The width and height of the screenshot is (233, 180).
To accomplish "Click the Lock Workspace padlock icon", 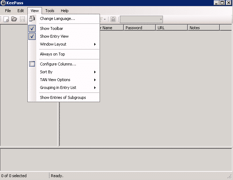I will click(x=113, y=19).
